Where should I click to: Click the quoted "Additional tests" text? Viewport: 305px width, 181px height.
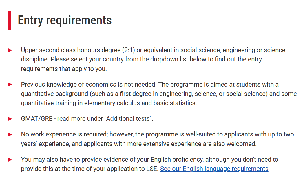128,119
